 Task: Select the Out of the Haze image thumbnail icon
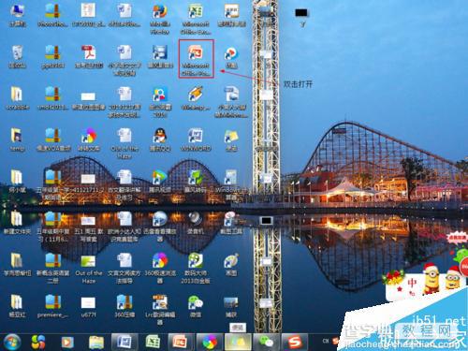point(89,268)
